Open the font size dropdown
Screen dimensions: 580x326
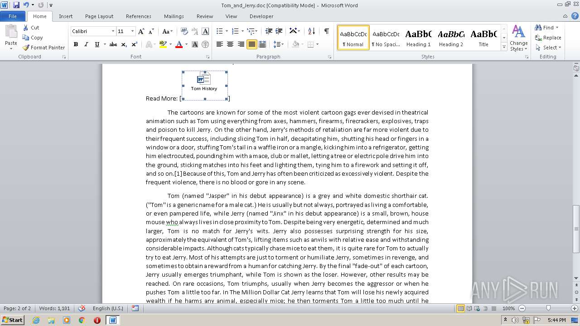pos(132,31)
